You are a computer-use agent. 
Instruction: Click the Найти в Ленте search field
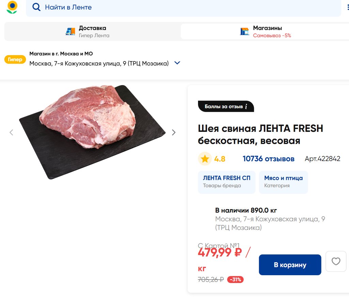[x=184, y=7]
